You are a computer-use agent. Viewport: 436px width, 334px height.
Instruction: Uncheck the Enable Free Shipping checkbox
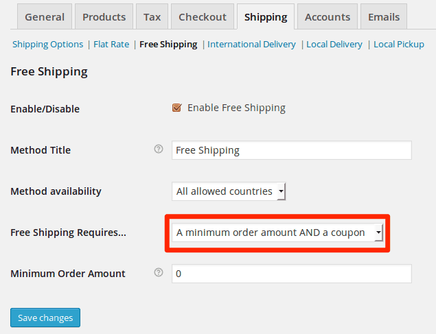(x=177, y=108)
